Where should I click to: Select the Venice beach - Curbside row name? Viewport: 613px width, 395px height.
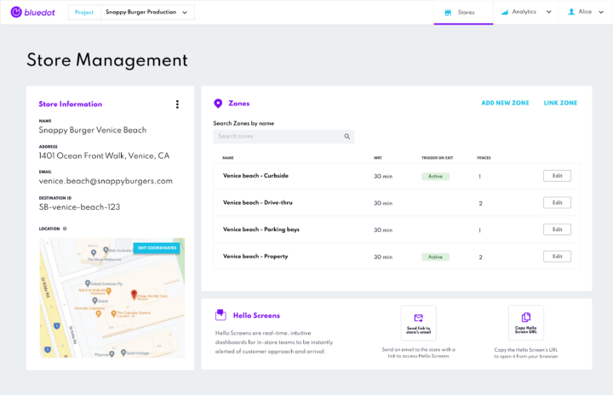255,176
